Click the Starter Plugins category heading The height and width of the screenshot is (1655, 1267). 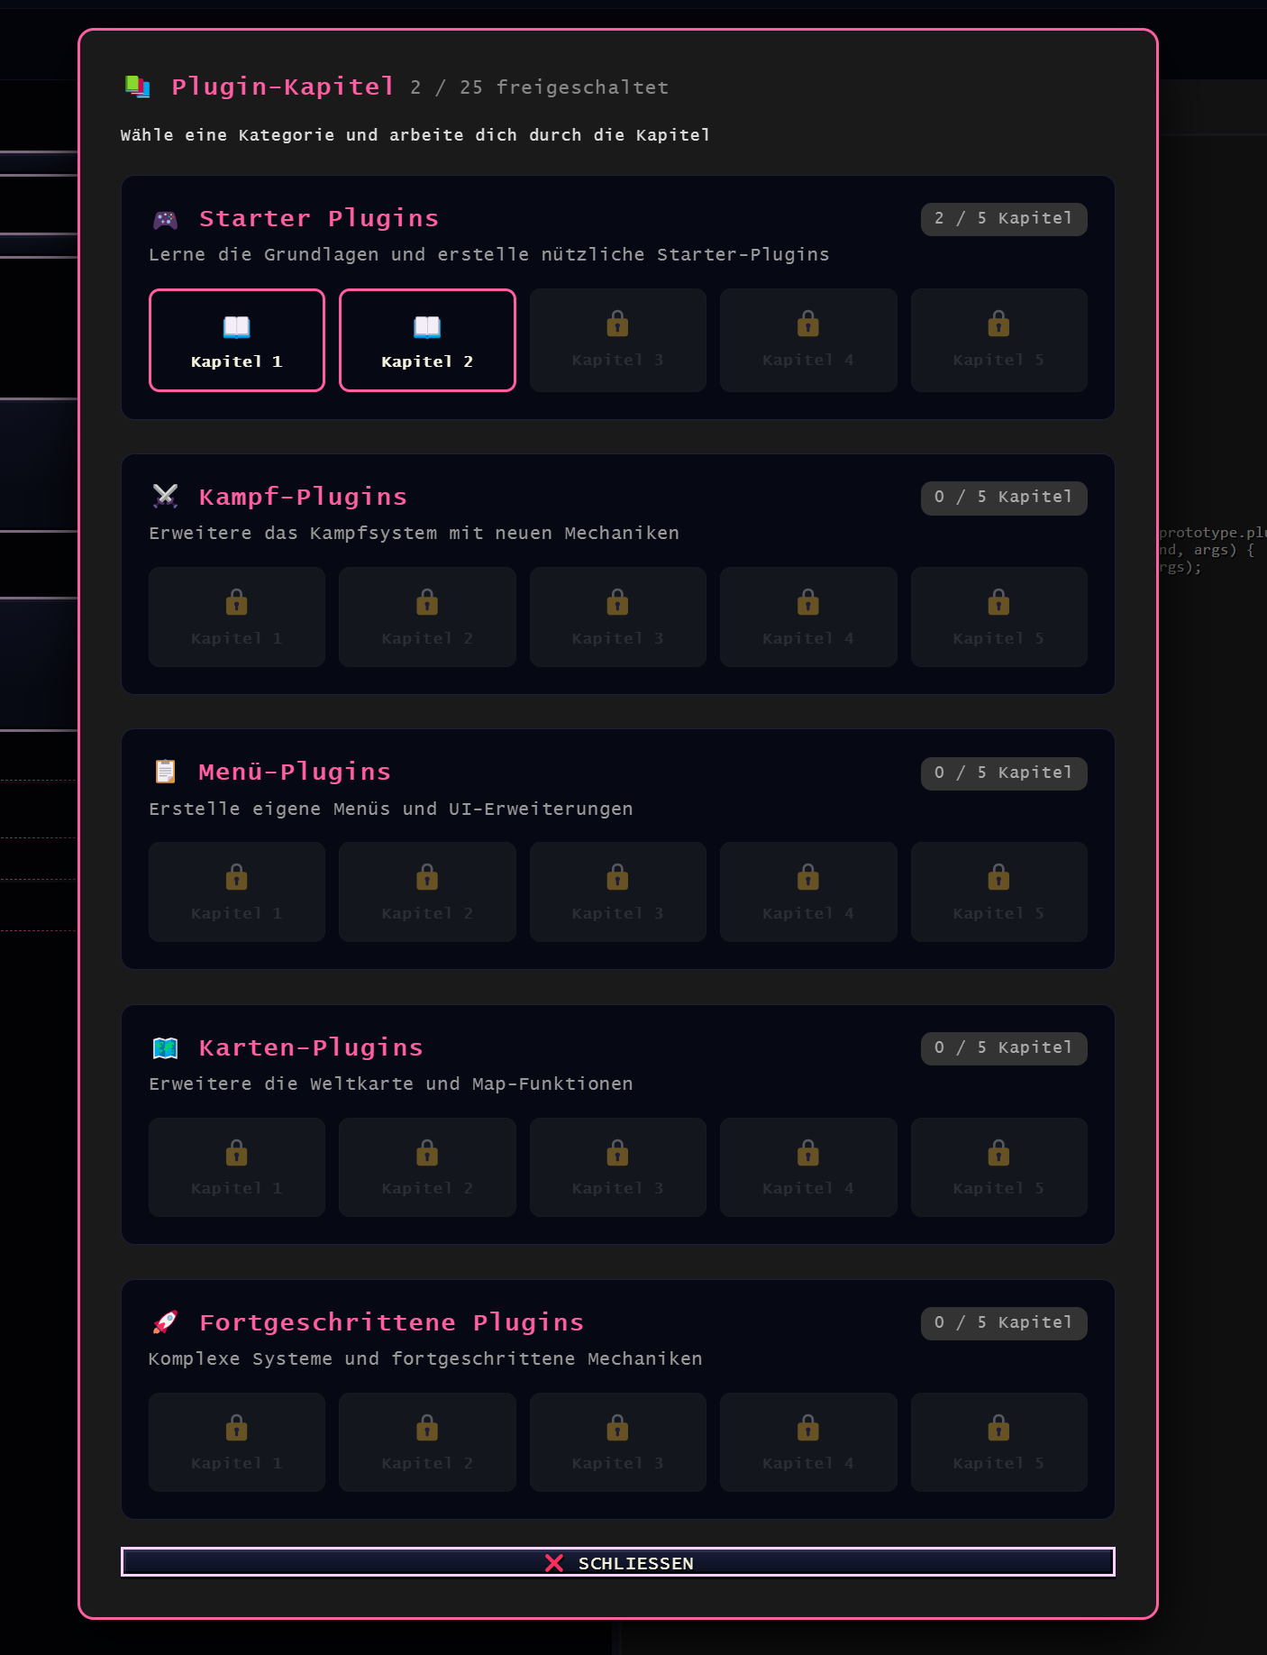[x=319, y=219]
